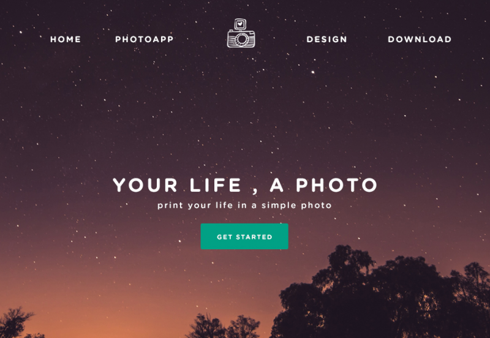This screenshot has width=490, height=338.
Task: Open the HOME navigation item
Action: 66,39
